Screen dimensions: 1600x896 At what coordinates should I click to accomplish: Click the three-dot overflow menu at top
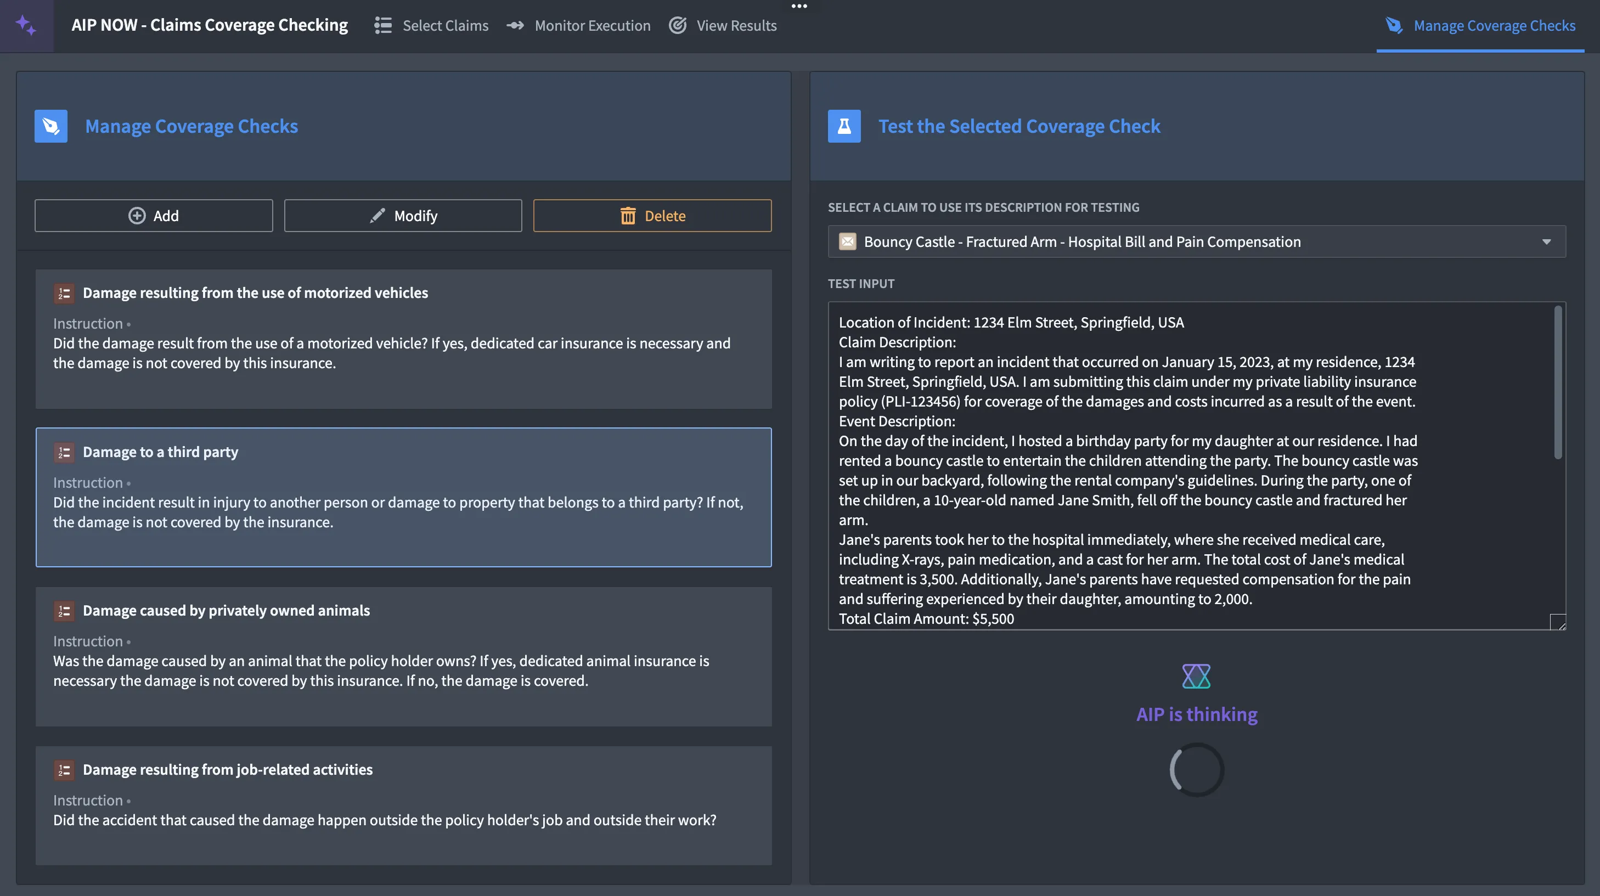[x=799, y=6]
